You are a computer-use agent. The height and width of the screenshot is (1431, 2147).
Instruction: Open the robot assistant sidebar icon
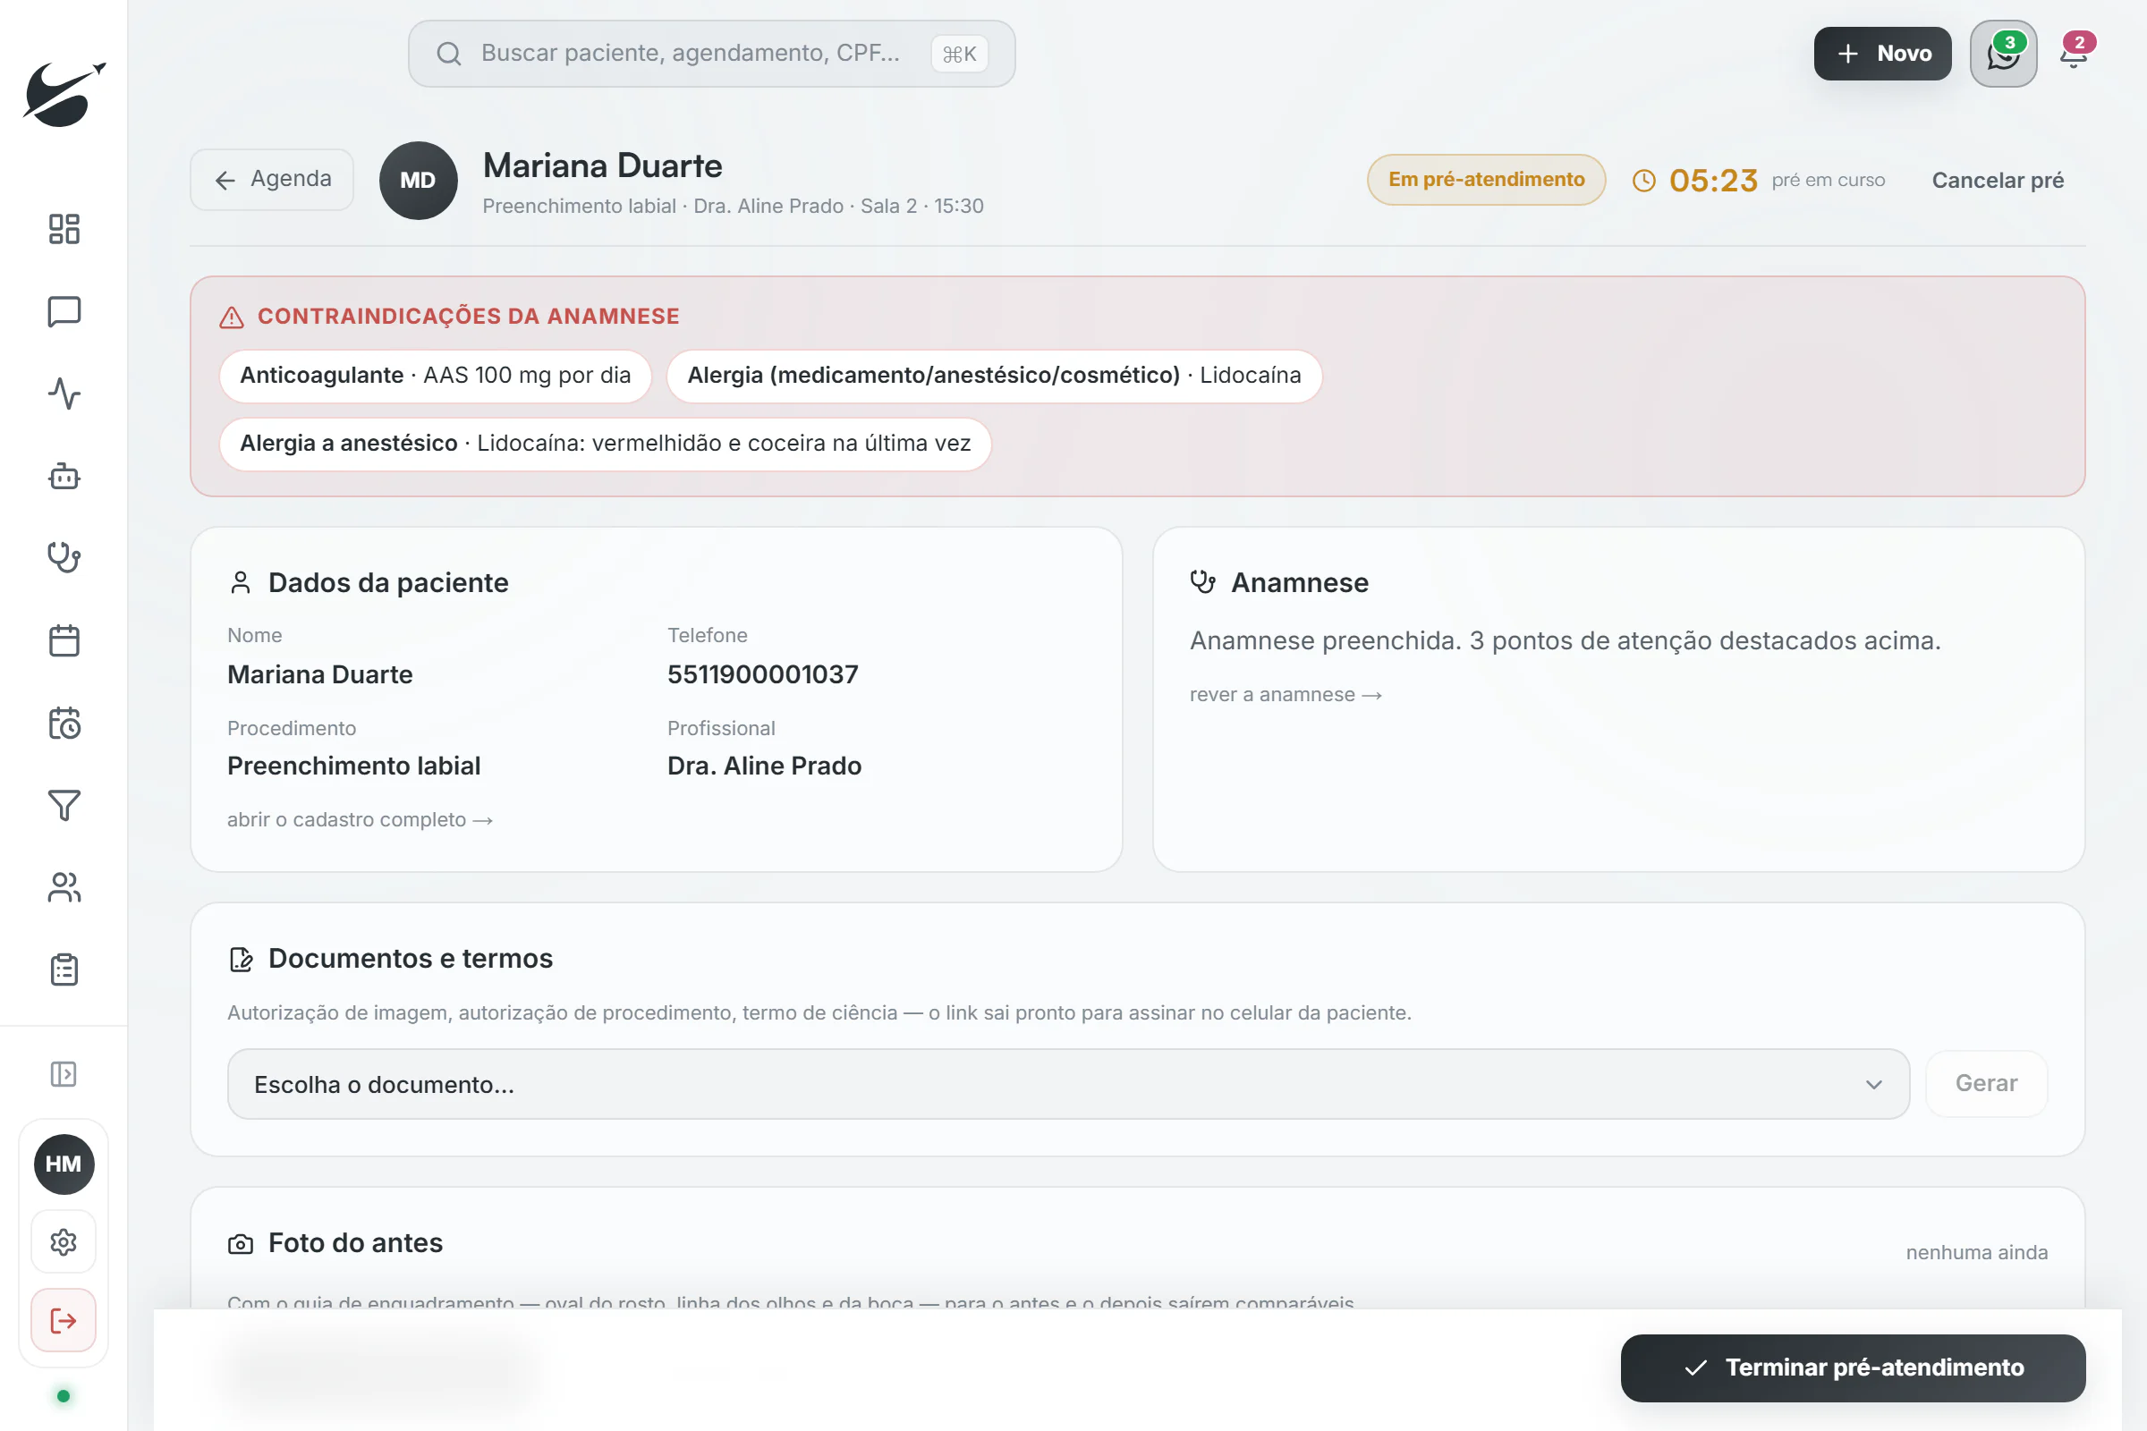pos(64,476)
